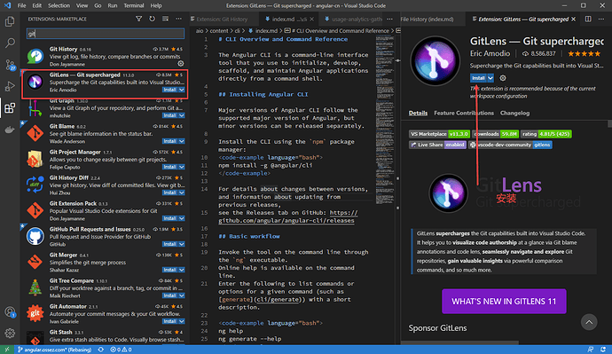Image resolution: width=612 pixels, height=354 pixels.
Task: Clear extensions search results icon
Action: pyautogui.click(x=165, y=19)
